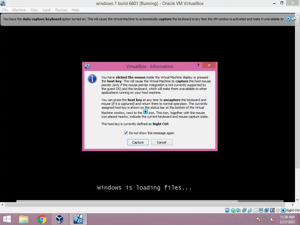The height and width of the screenshot is (225, 300).
Task: Click the Action Center flag tray icon
Action: (x=258, y=219)
